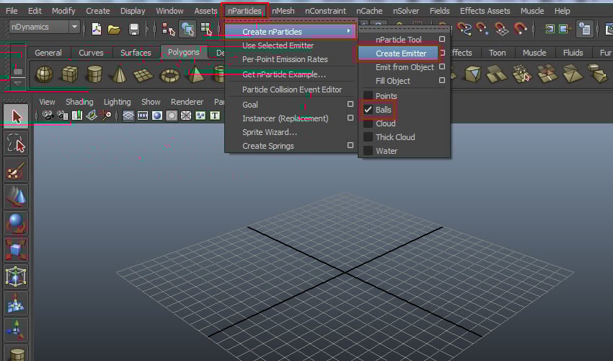
Task: Toggle construction history icon
Action: click(x=585, y=29)
